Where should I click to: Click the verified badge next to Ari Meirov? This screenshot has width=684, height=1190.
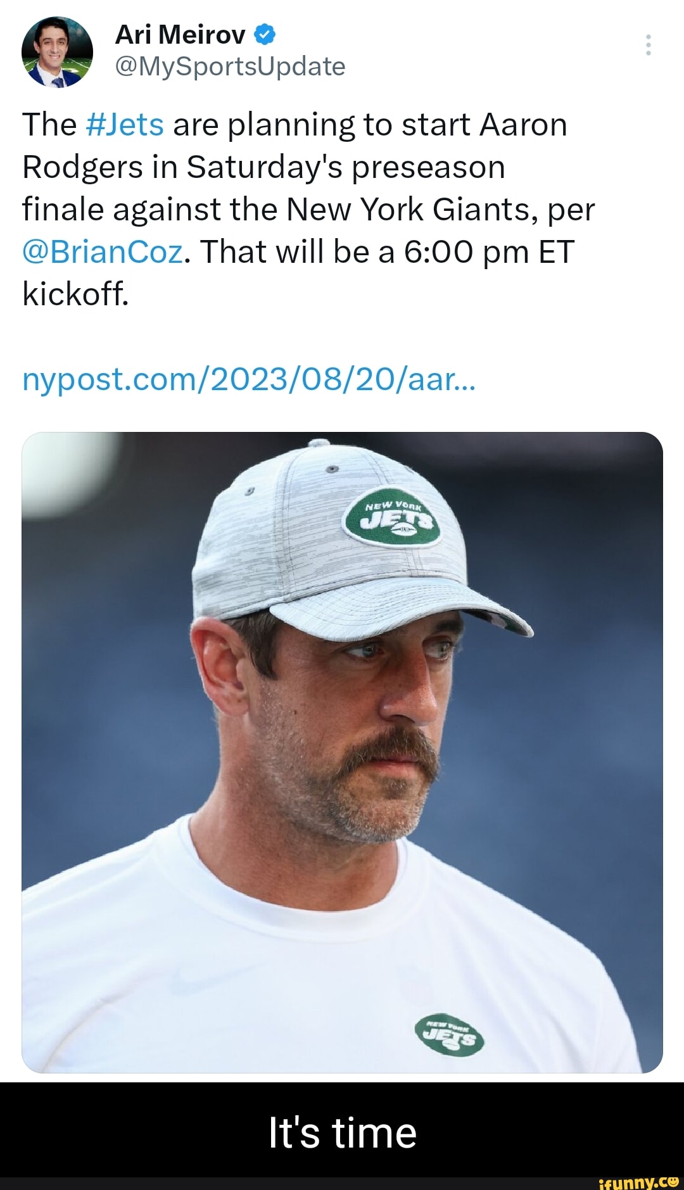262,35
